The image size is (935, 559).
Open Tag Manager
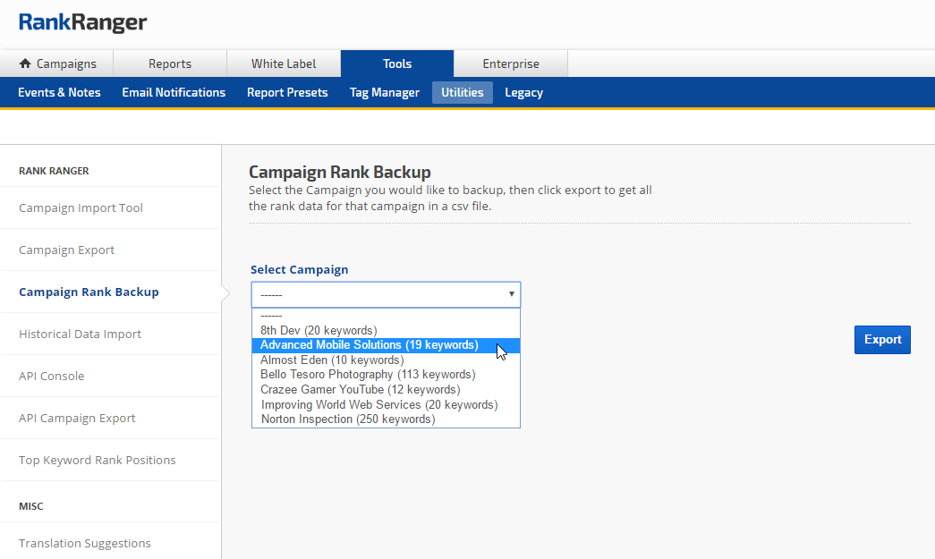tap(385, 92)
